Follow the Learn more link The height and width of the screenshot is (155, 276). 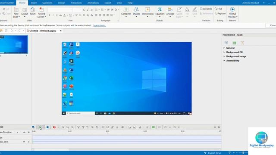[100, 25]
